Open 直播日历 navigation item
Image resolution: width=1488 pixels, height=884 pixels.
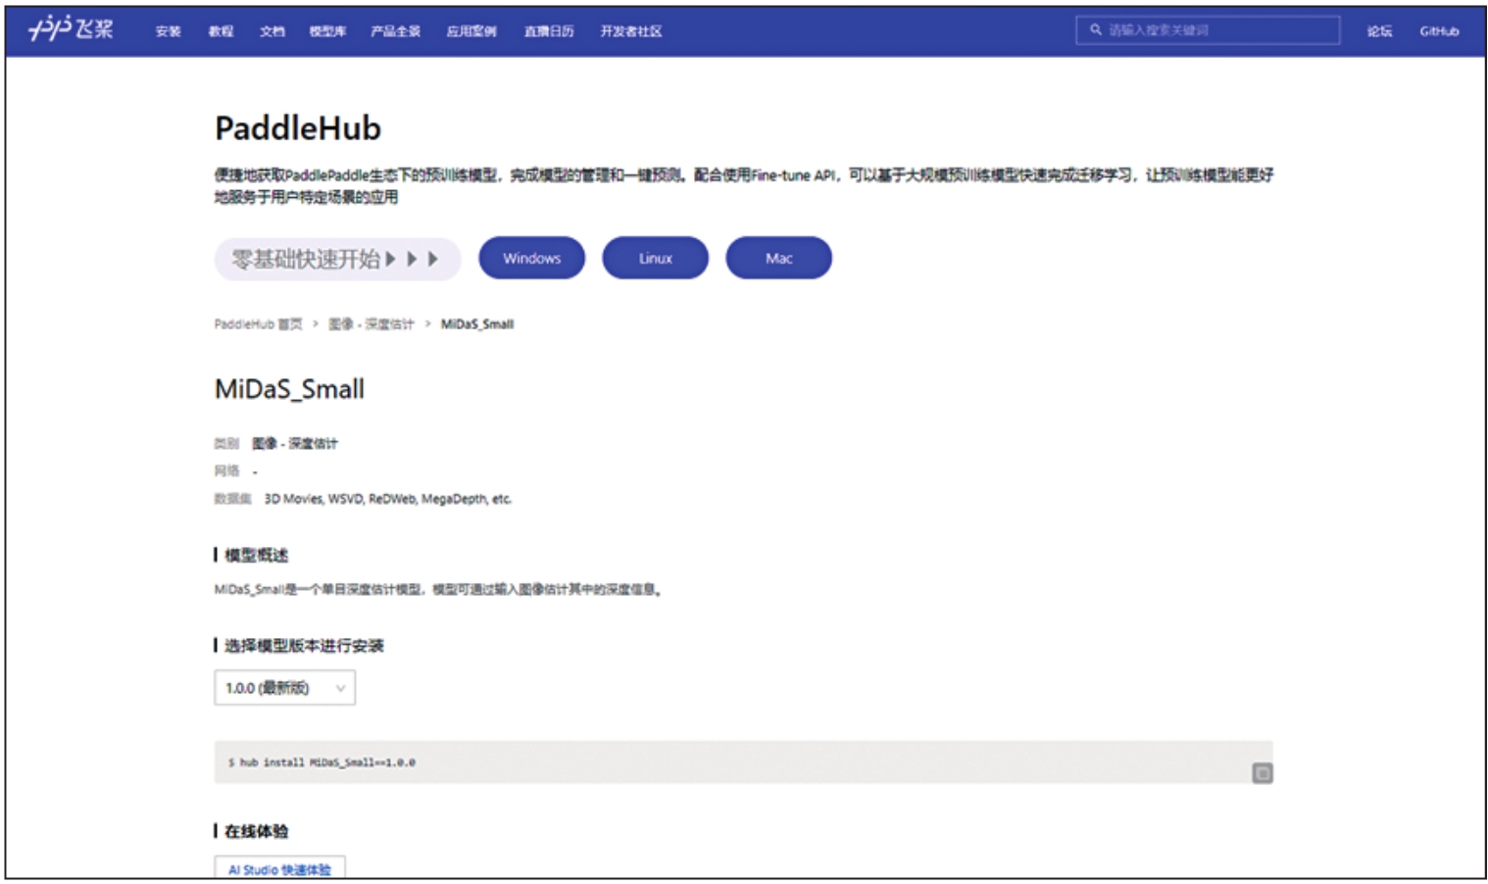549,31
